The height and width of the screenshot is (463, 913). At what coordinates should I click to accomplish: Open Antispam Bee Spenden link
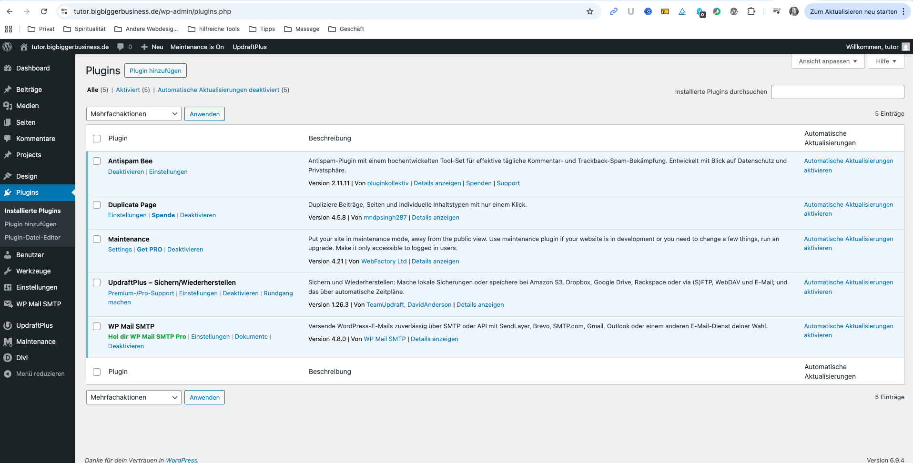(x=479, y=183)
